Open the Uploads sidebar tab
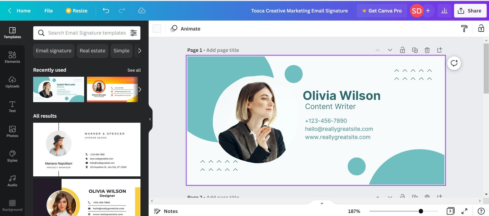Screen dimensions: 489x216 pos(12,82)
